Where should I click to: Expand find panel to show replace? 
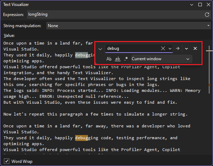pyautogui.click(x=100, y=49)
